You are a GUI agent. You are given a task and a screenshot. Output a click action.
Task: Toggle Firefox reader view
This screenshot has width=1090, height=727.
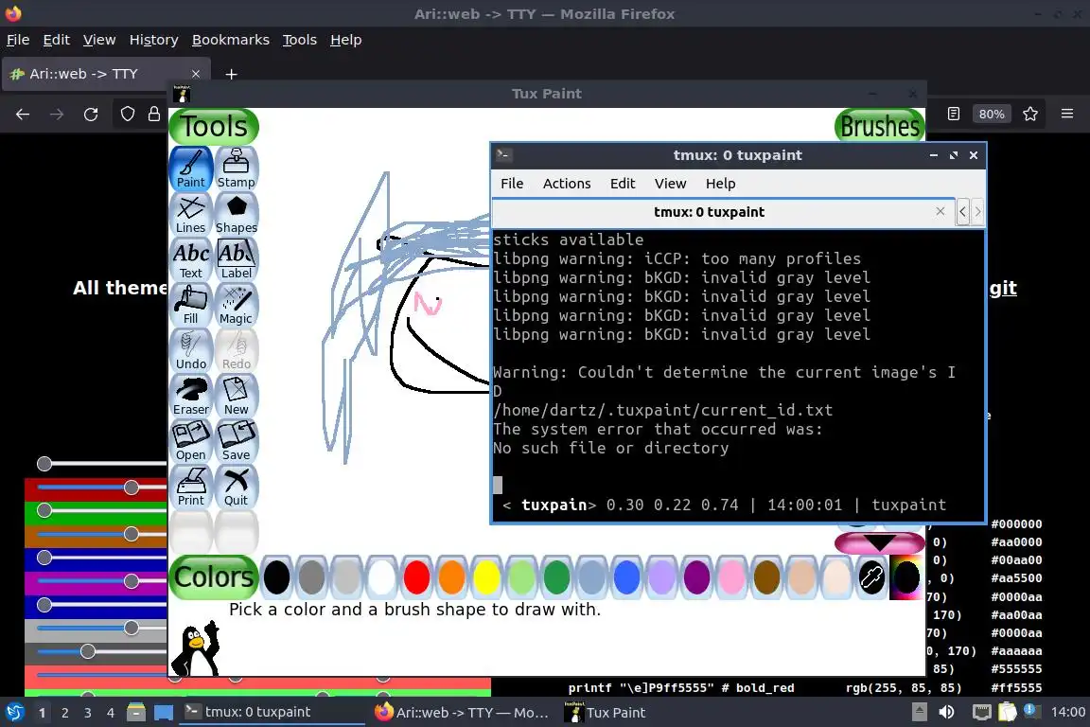[x=954, y=115]
